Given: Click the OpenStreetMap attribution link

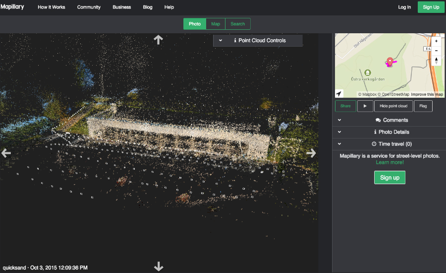Looking at the screenshot, I should pyautogui.click(x=393, y=94).
